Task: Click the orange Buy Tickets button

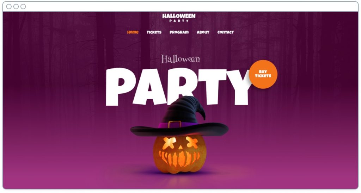Action: pos(263,74)
